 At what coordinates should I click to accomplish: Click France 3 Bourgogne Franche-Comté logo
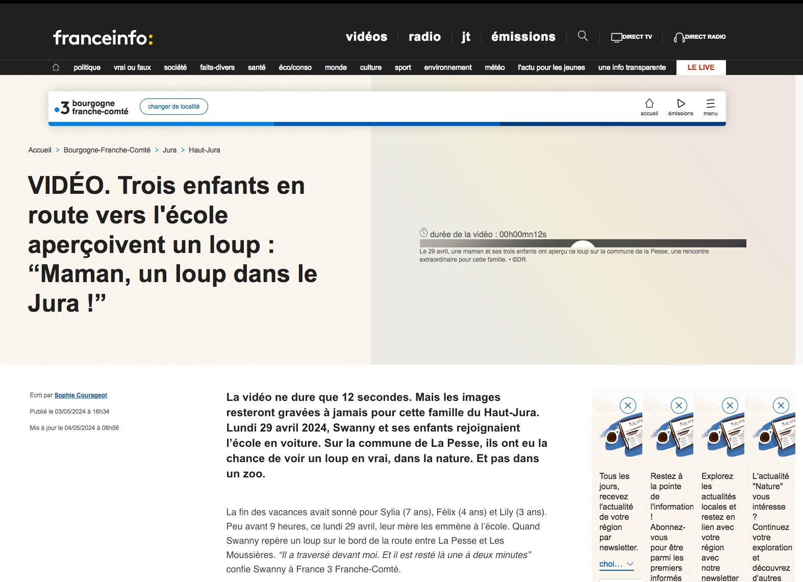(92, 107)
